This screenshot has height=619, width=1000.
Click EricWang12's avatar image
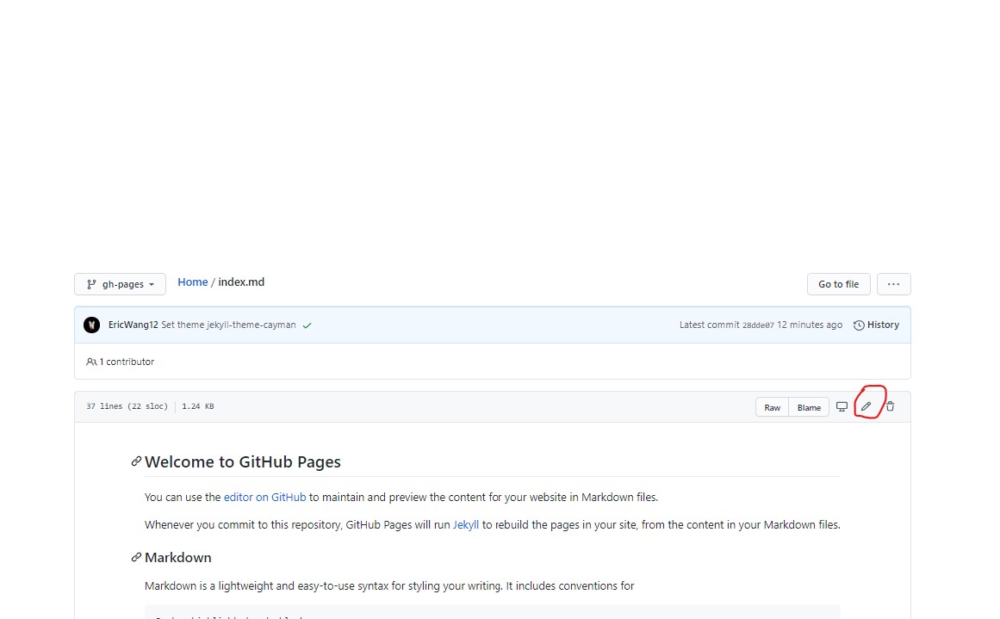91,325
